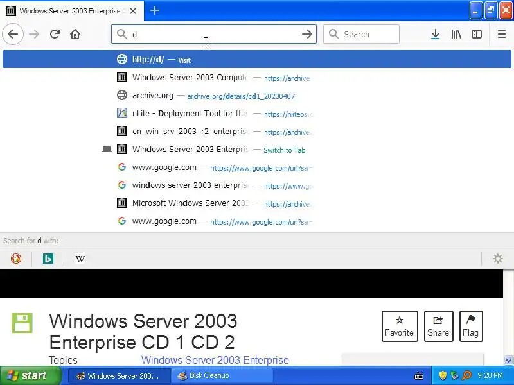Open the browser home page
Viewport: 514px width, 385px height.
click(x=75, y=34)
